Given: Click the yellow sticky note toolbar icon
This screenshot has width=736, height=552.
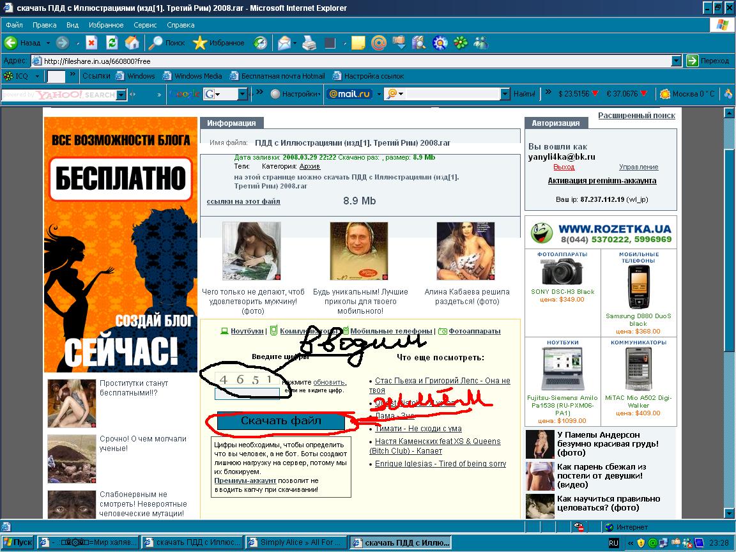Looking at the screenshot, I should click(x=358, y=43).
